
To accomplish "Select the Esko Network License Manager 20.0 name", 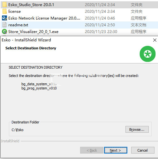I will [x=44, y=18].
